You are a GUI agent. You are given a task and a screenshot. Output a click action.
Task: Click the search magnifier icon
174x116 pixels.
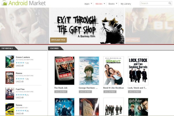(170, 3)
